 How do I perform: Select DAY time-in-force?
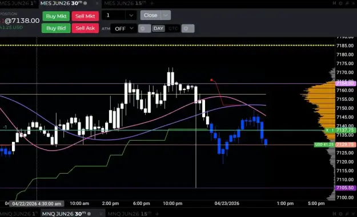[158, 28]
